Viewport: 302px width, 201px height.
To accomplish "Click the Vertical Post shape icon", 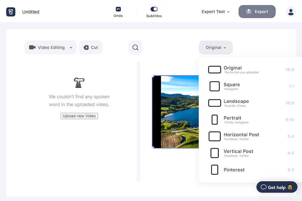I will tap(215, 153).
